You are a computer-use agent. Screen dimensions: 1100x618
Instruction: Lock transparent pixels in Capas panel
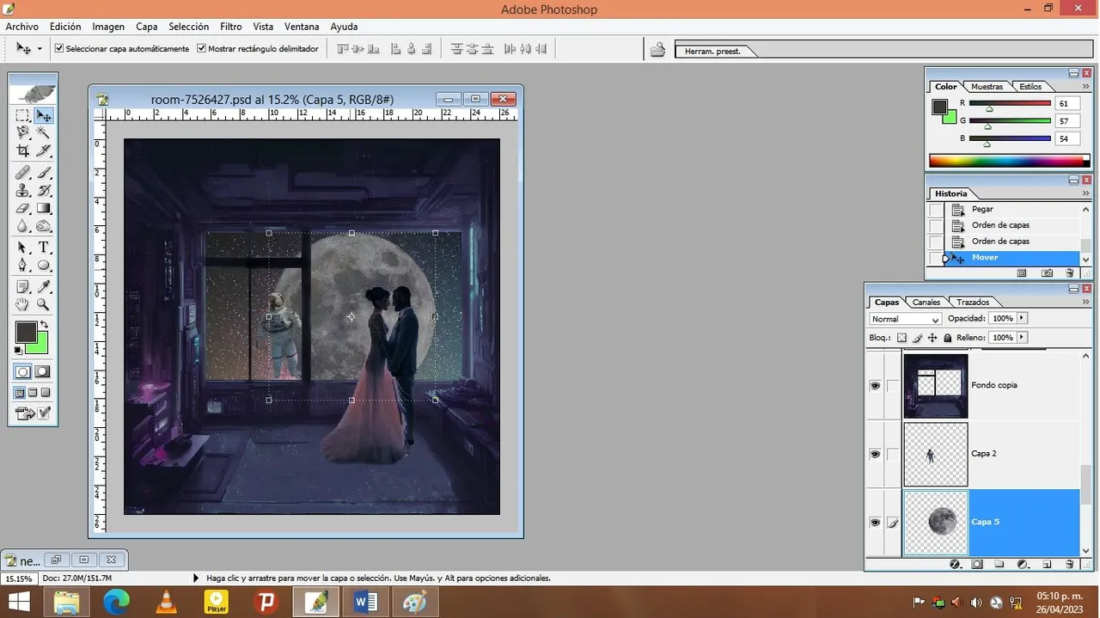click(x=901, y=338)
